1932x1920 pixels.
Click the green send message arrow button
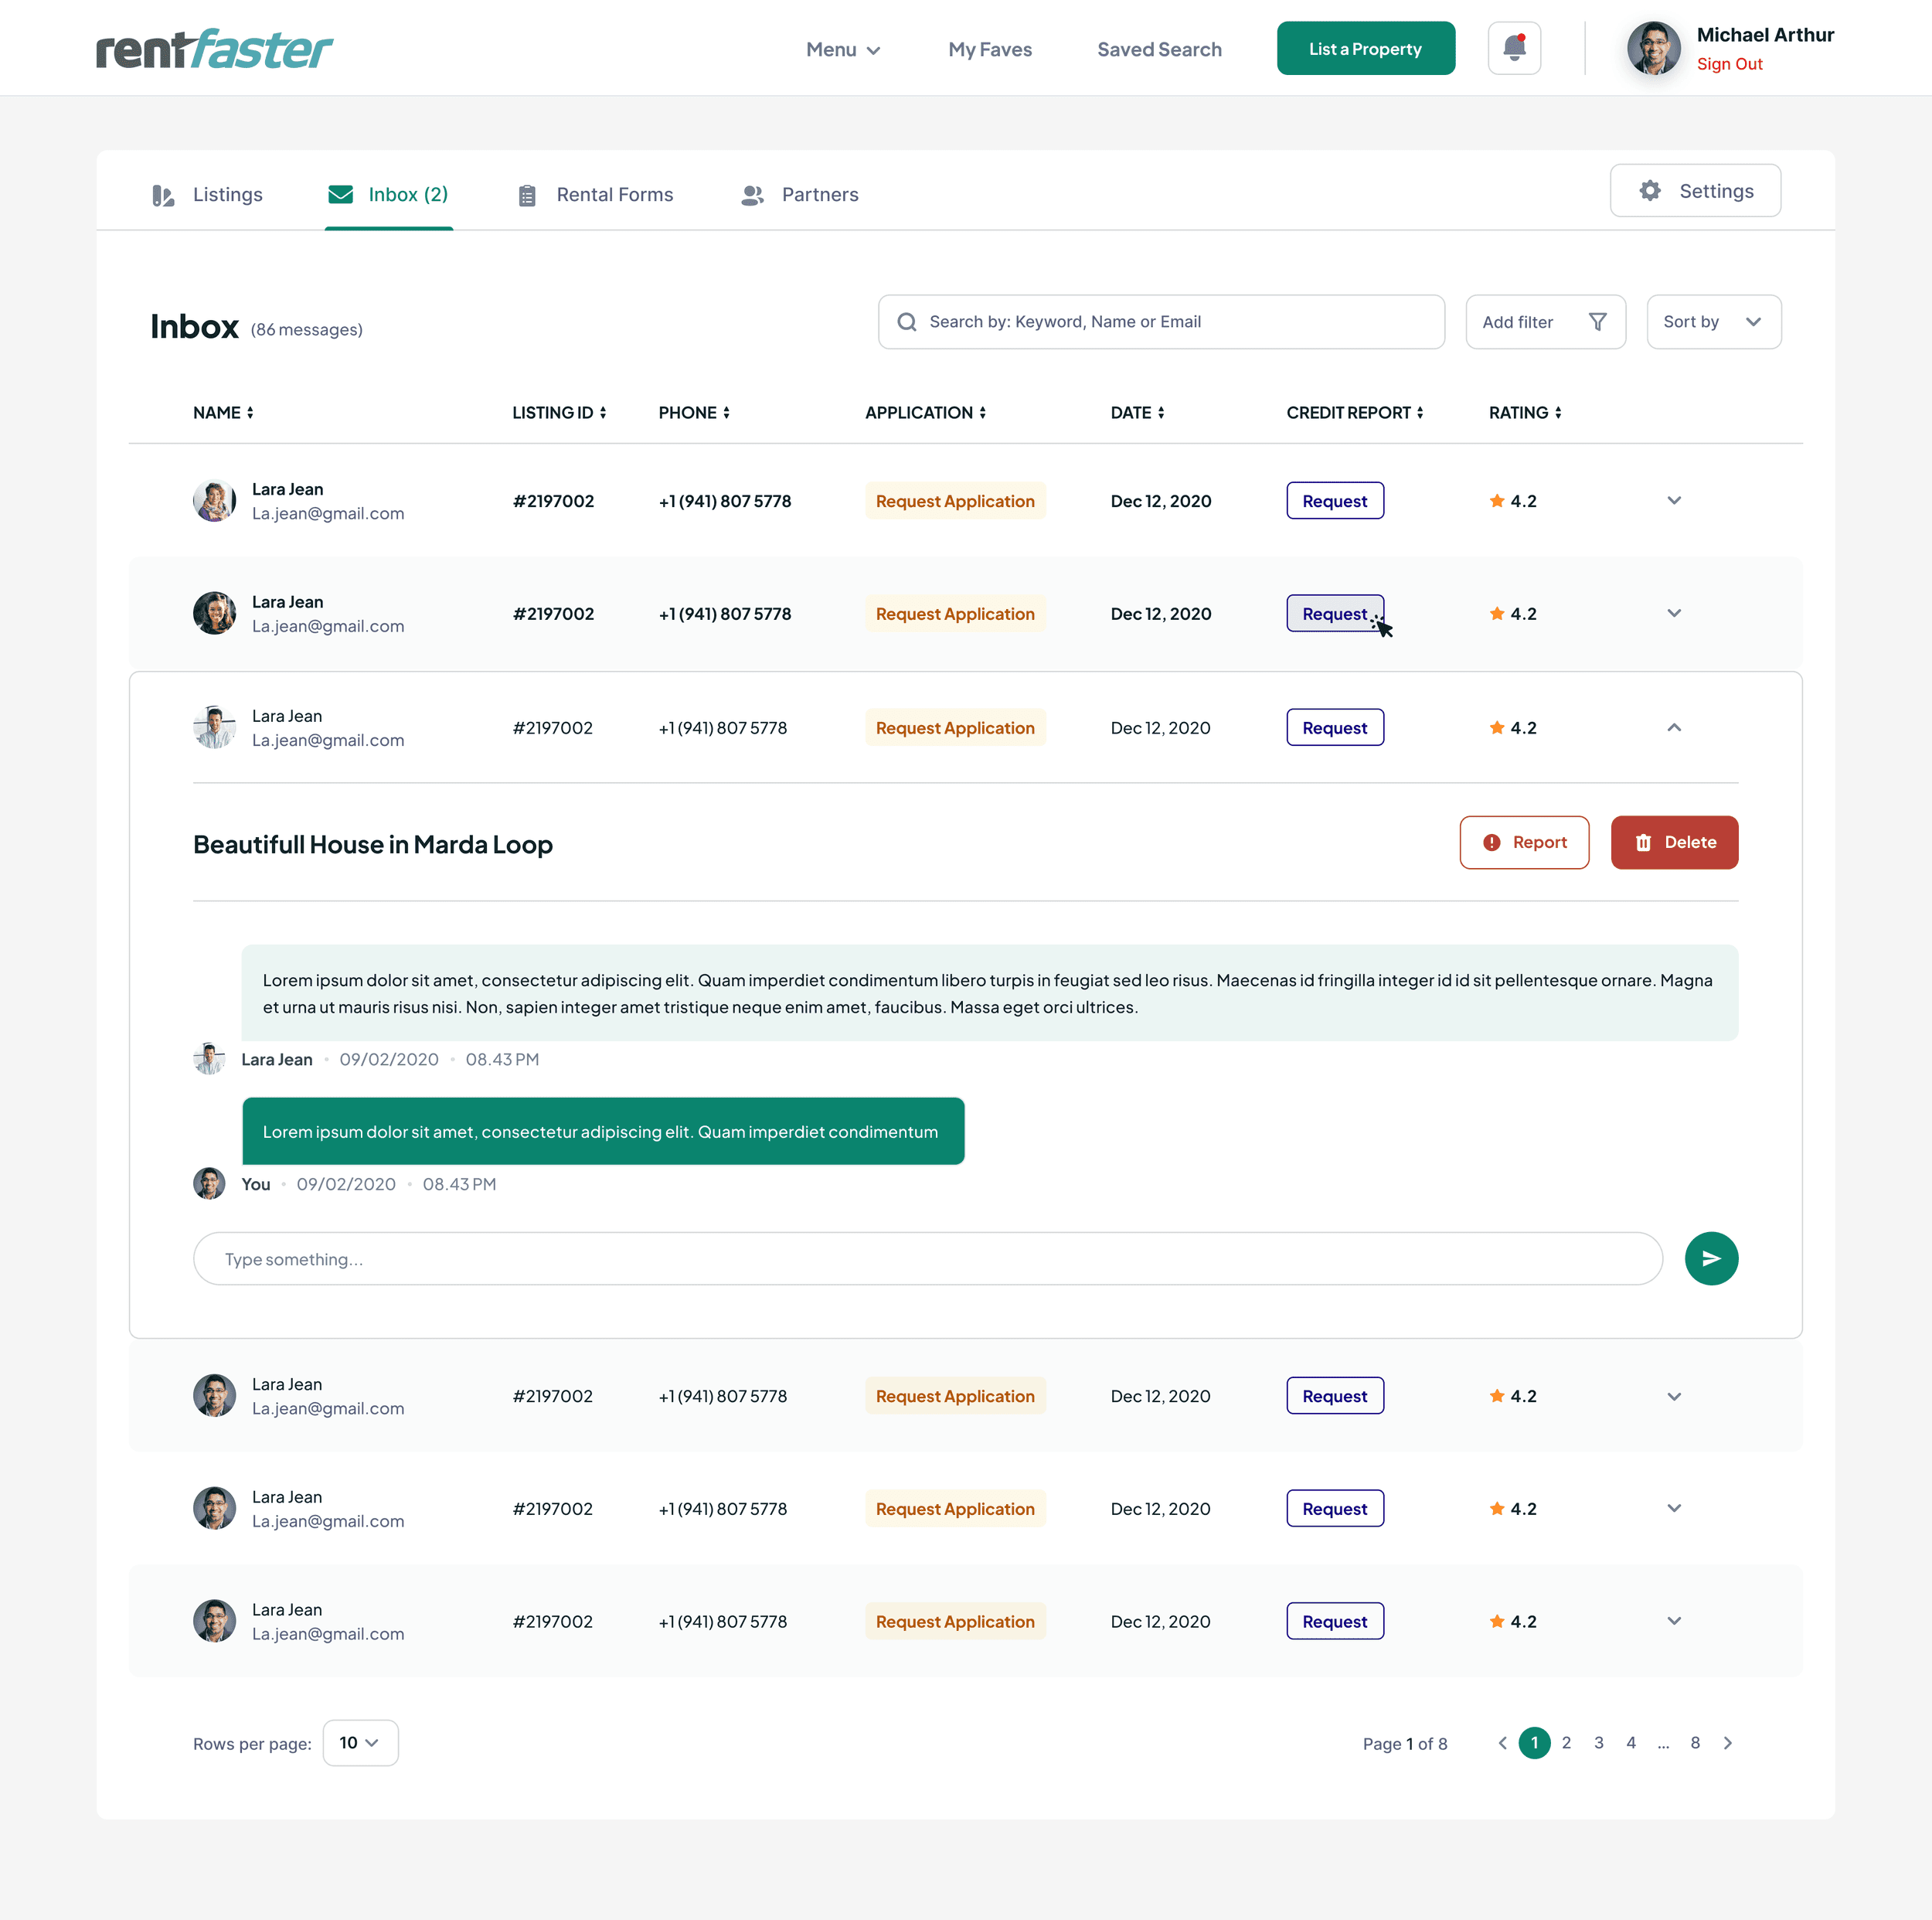pyautogui.click(x=1710, y=1258)
